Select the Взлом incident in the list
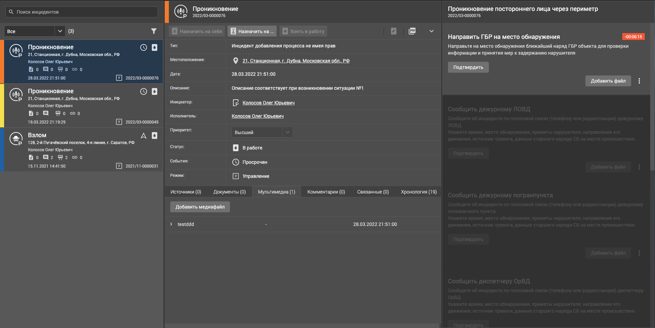This screenshot has width=655, height=328. point(82,149)
